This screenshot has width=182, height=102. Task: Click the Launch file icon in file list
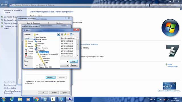(26, 54)
